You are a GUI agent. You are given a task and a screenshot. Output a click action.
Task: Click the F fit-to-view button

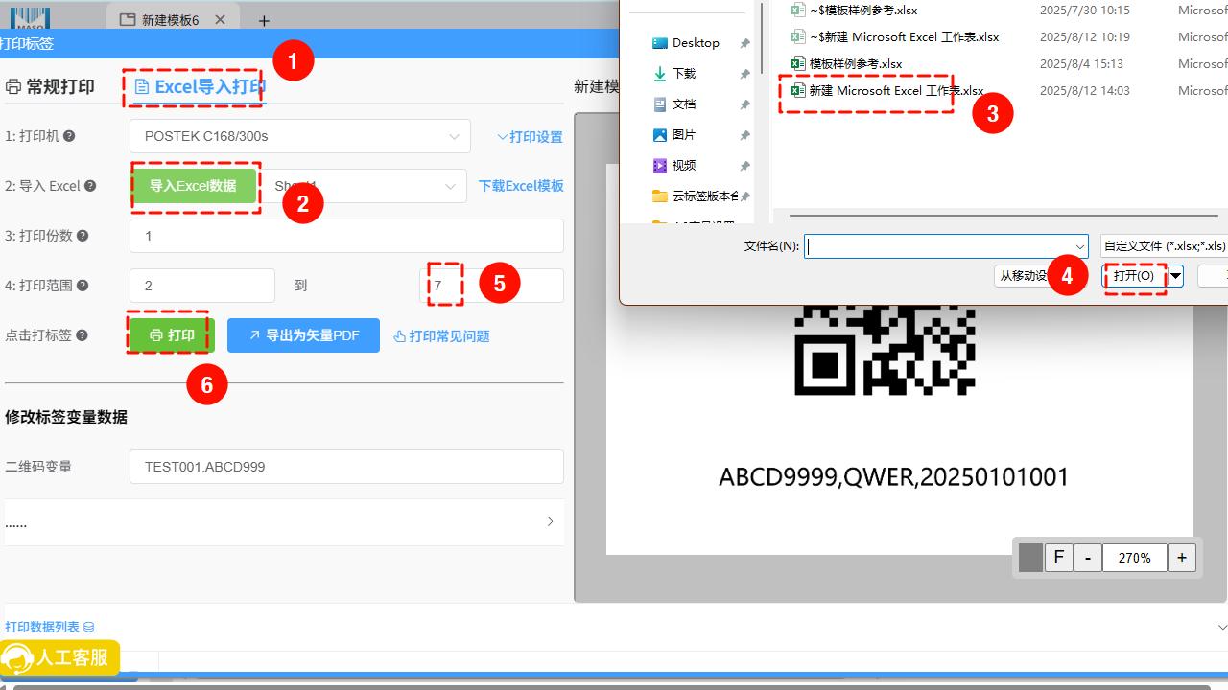(1058, 557)
